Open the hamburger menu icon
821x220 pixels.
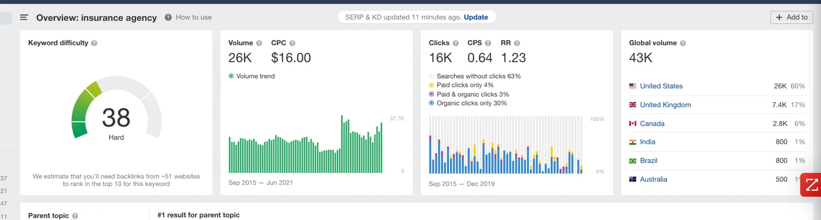point(24,17)
